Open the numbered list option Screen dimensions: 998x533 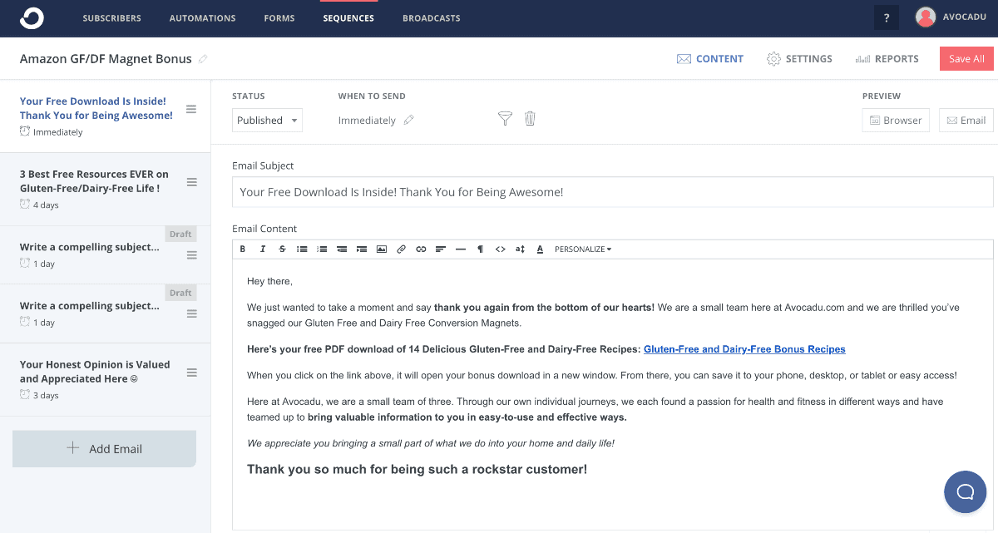click(322, 249)
